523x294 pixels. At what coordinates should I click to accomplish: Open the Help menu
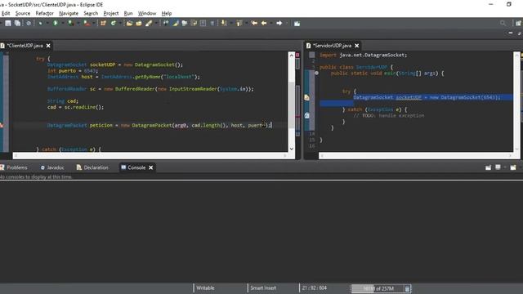(167, 13)
